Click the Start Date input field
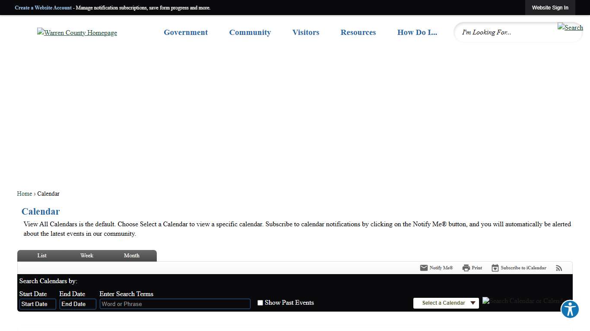This screenshot has height=331, width=590. [x=38, y=304]
